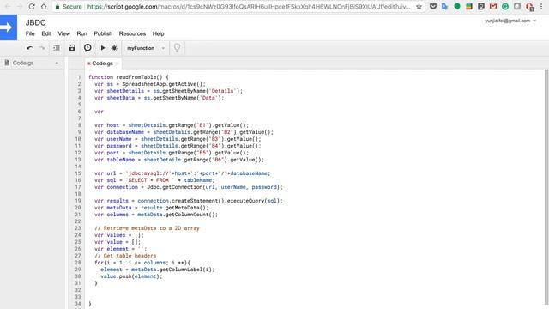Open the Resources menu

click(132, 33)
